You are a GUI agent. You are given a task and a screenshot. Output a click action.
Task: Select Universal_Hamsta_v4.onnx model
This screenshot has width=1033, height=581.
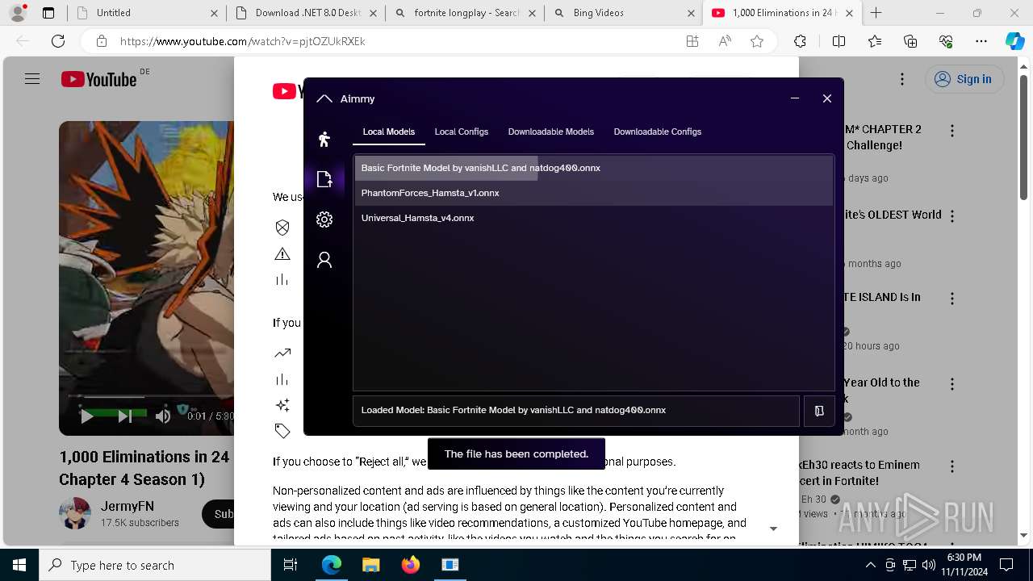click(x=593, y=218)
